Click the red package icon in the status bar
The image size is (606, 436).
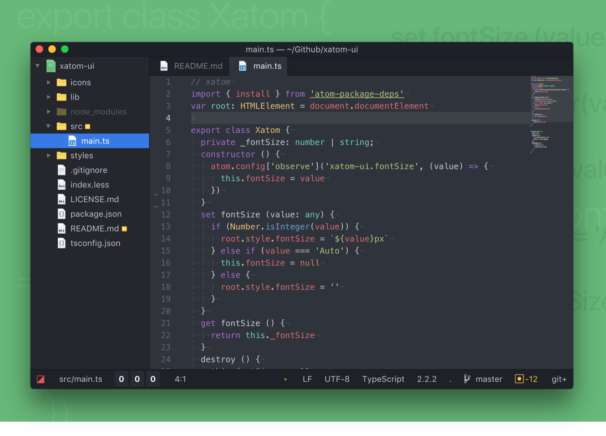(40, 379)
